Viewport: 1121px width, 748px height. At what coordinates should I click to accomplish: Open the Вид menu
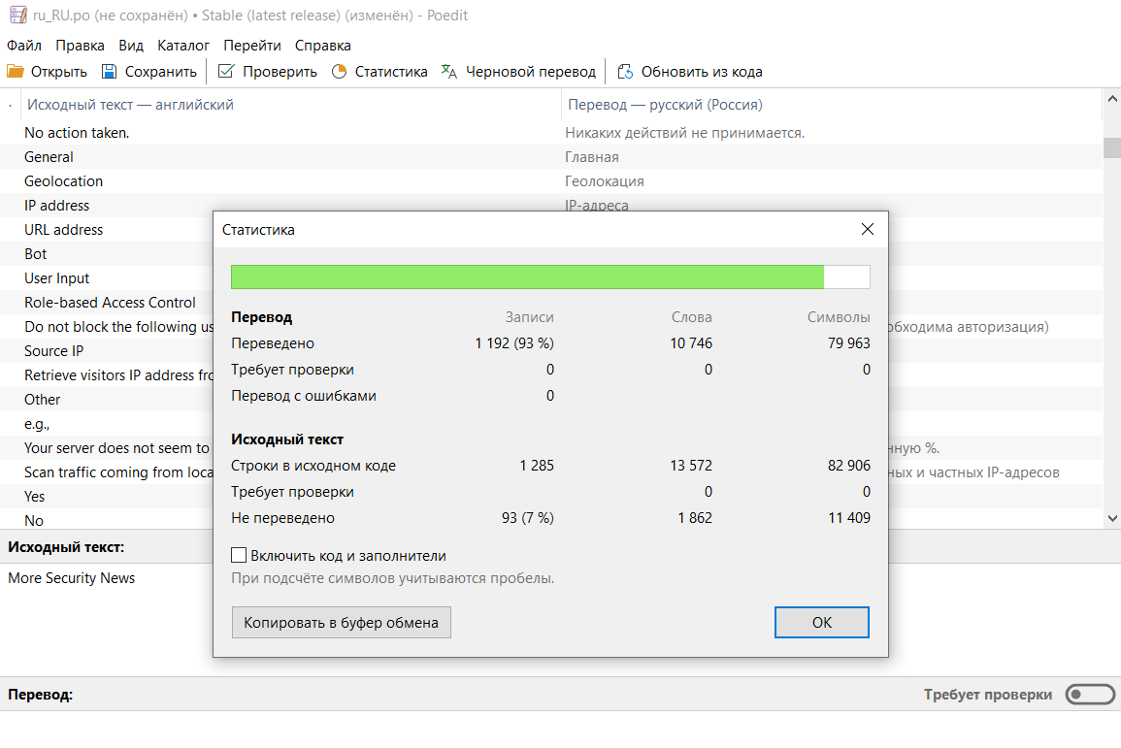pos(131,45)
